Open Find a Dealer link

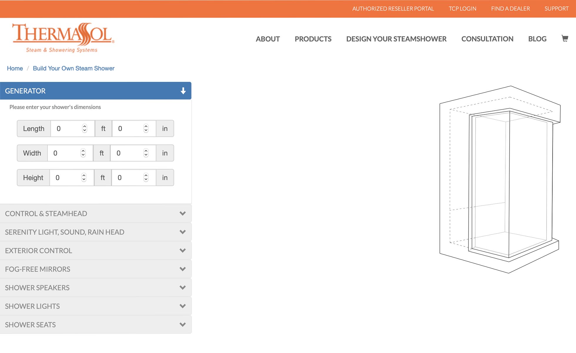(510, 9)
